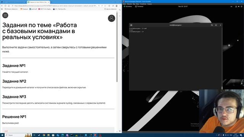Click the terminal prompt area
The width and height of the screenshot is (244, 137).
(x=175, y=59)
